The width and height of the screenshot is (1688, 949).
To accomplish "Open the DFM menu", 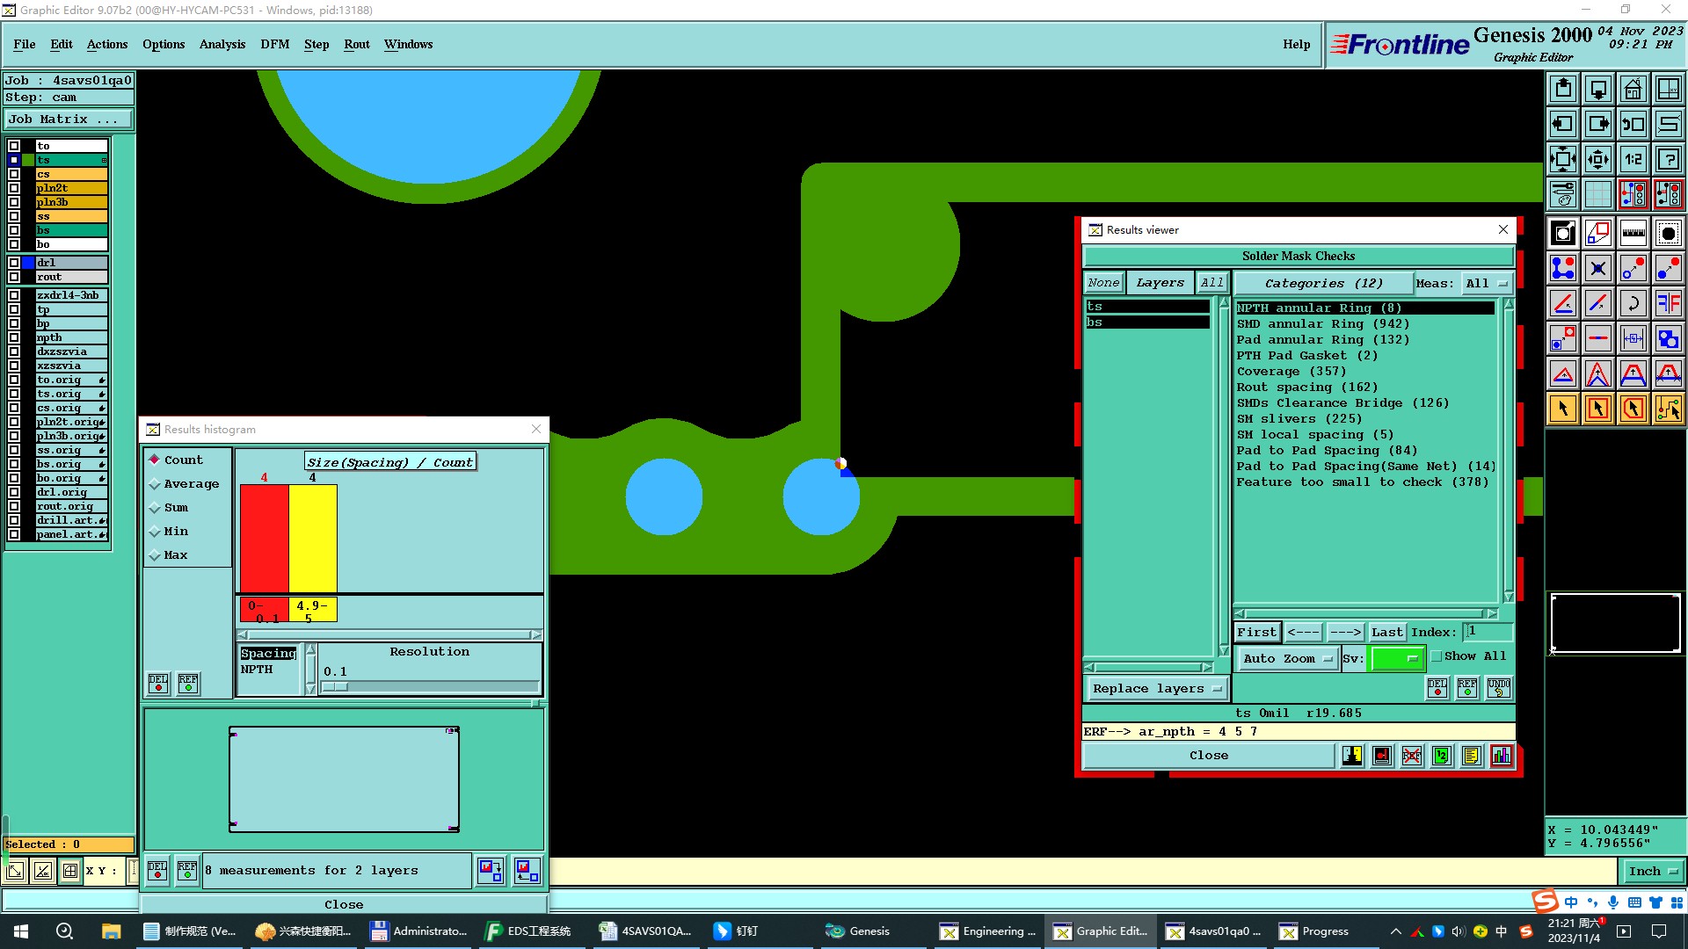I will [x=274, y=44].
